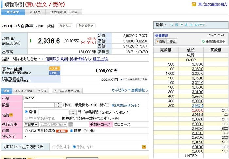Open the up-down arrows info icon

point(171,25)
